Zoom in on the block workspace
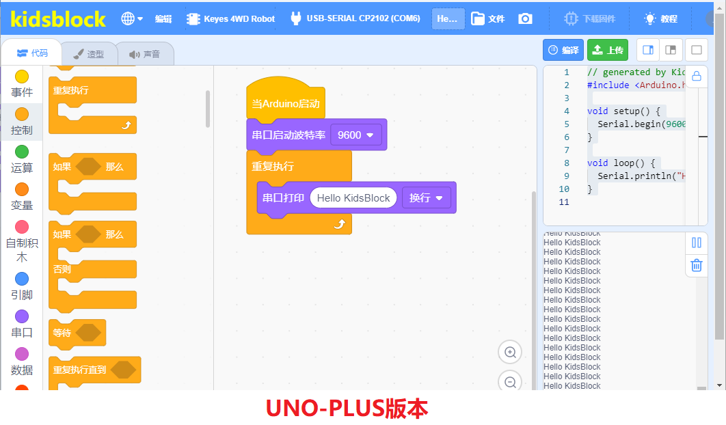Screen dimensions: 726x425 point(510,353)
